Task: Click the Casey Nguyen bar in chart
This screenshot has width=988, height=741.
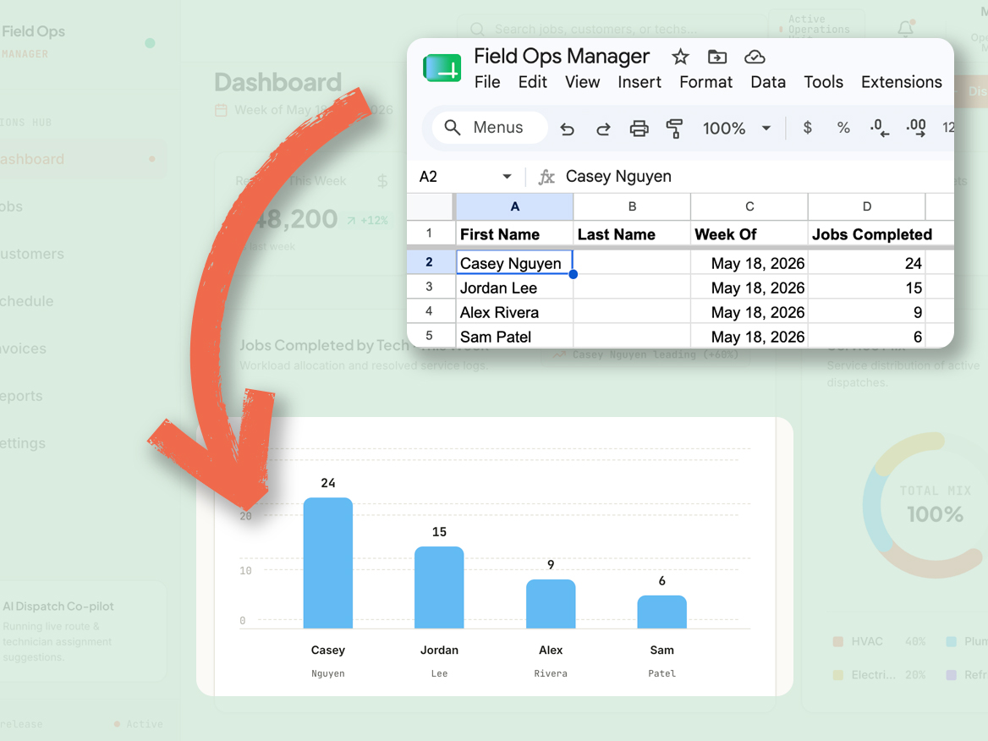Action: [327, 563]
